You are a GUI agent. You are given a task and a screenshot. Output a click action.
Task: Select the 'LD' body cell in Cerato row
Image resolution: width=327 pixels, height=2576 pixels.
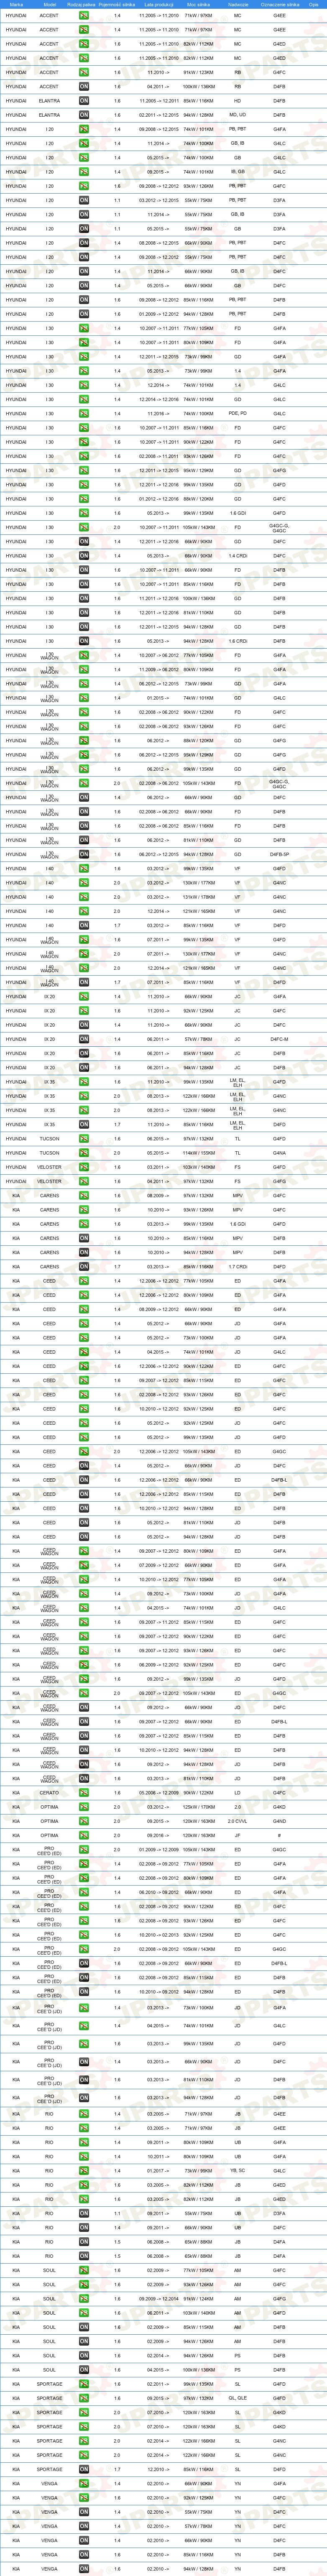click(237, 1793)
